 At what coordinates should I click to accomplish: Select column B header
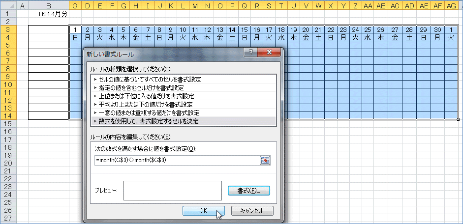pos(49,5)
